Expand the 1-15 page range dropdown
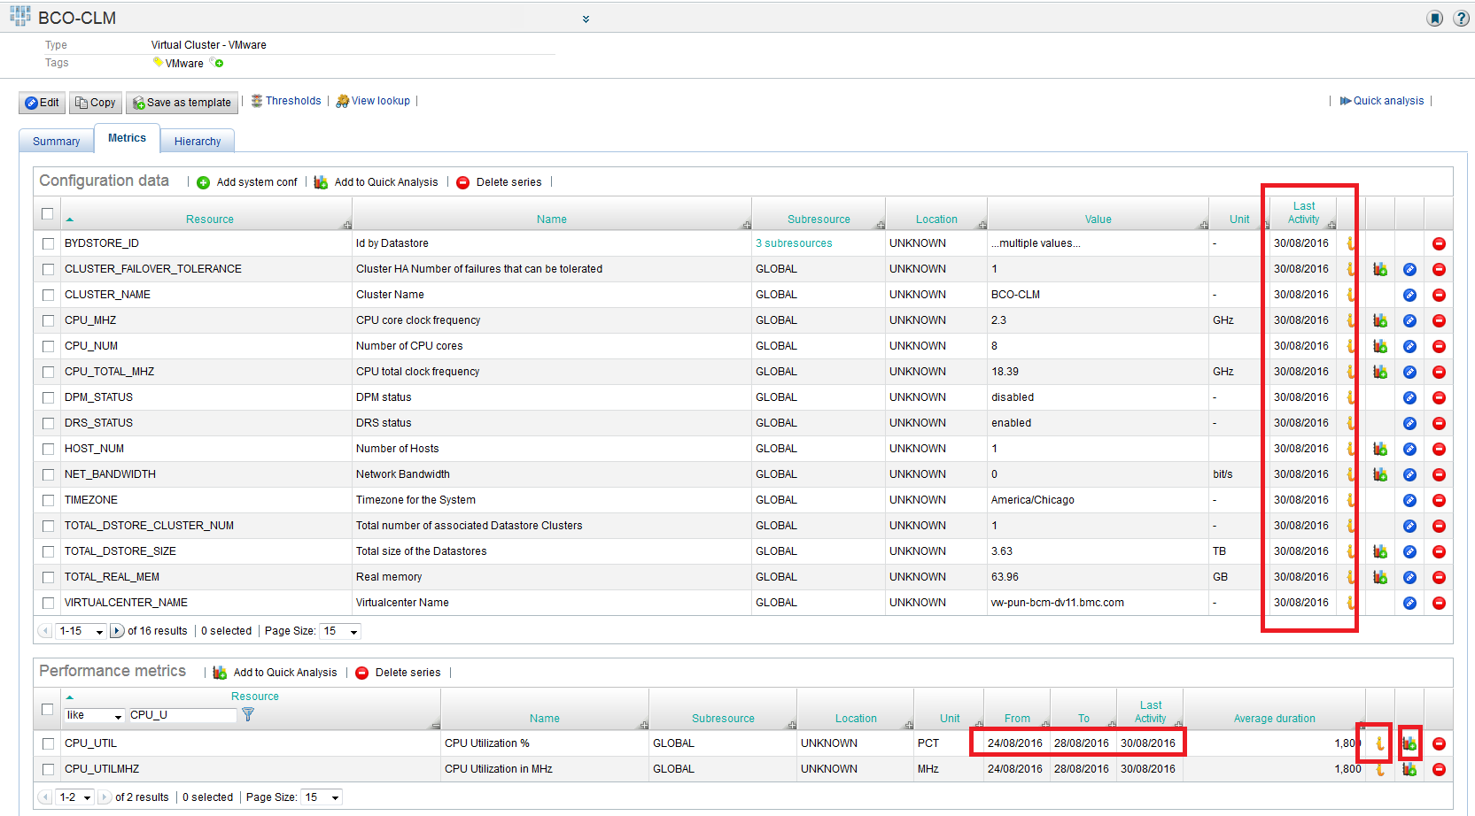Image resolution: width=1475 pixels, height=816 pixels. [x=82, y=631]
